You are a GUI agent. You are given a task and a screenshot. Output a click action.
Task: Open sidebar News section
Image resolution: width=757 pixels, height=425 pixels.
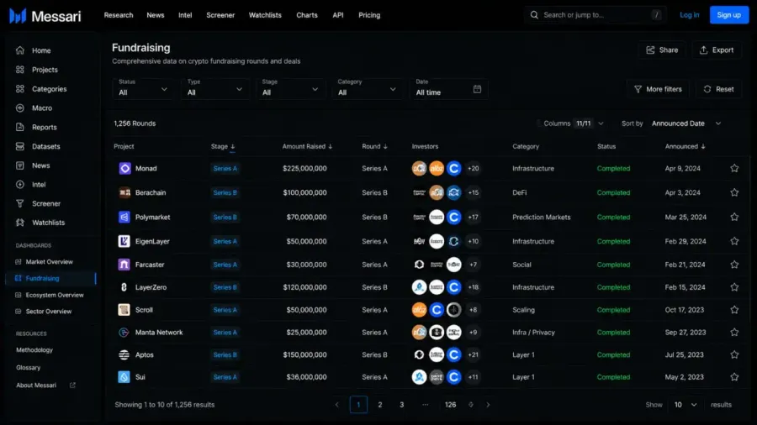point(34,165)
